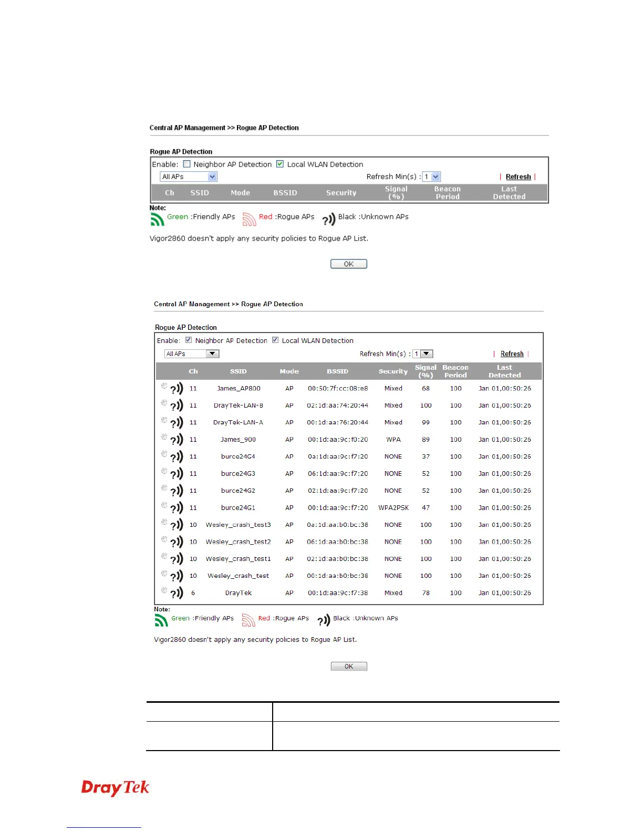Select radio button for James_900 row

[164, 436]
